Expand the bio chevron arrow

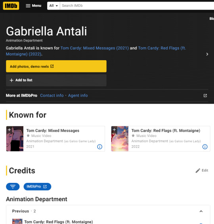point(207,54)
